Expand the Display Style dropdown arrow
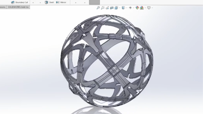The image size is (203, 114). [x=127, y=8]
